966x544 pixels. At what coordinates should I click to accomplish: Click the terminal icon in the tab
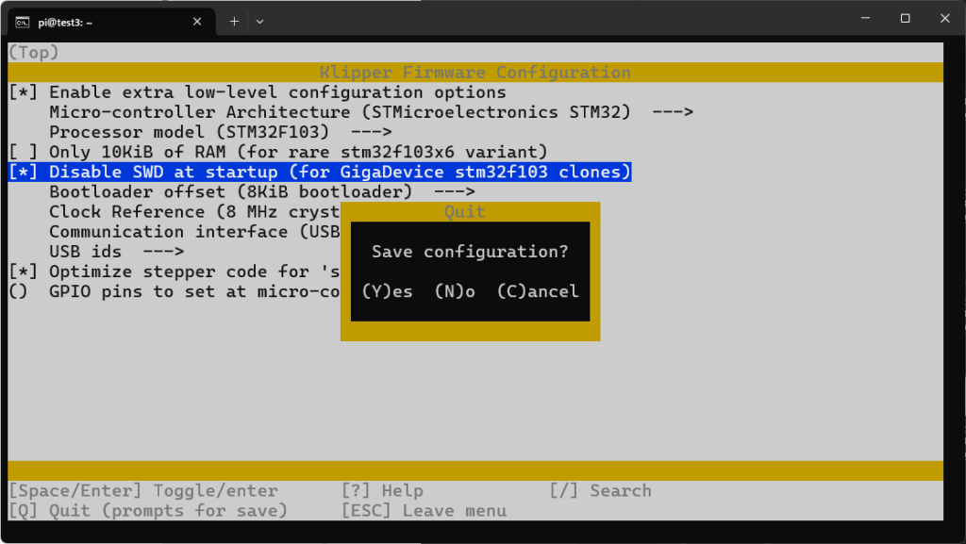coord(23,20)
